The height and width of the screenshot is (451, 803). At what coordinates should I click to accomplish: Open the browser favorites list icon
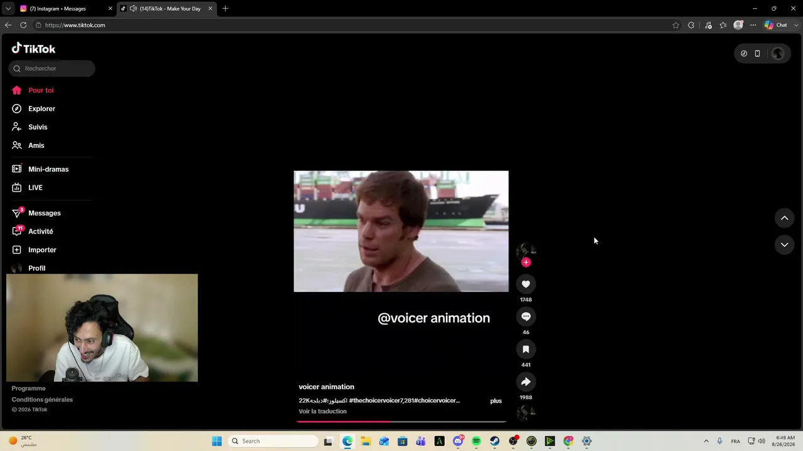[723, 25]
